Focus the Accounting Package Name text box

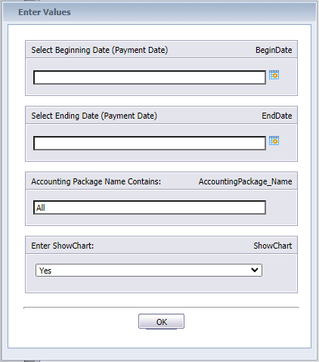point(150,208)
